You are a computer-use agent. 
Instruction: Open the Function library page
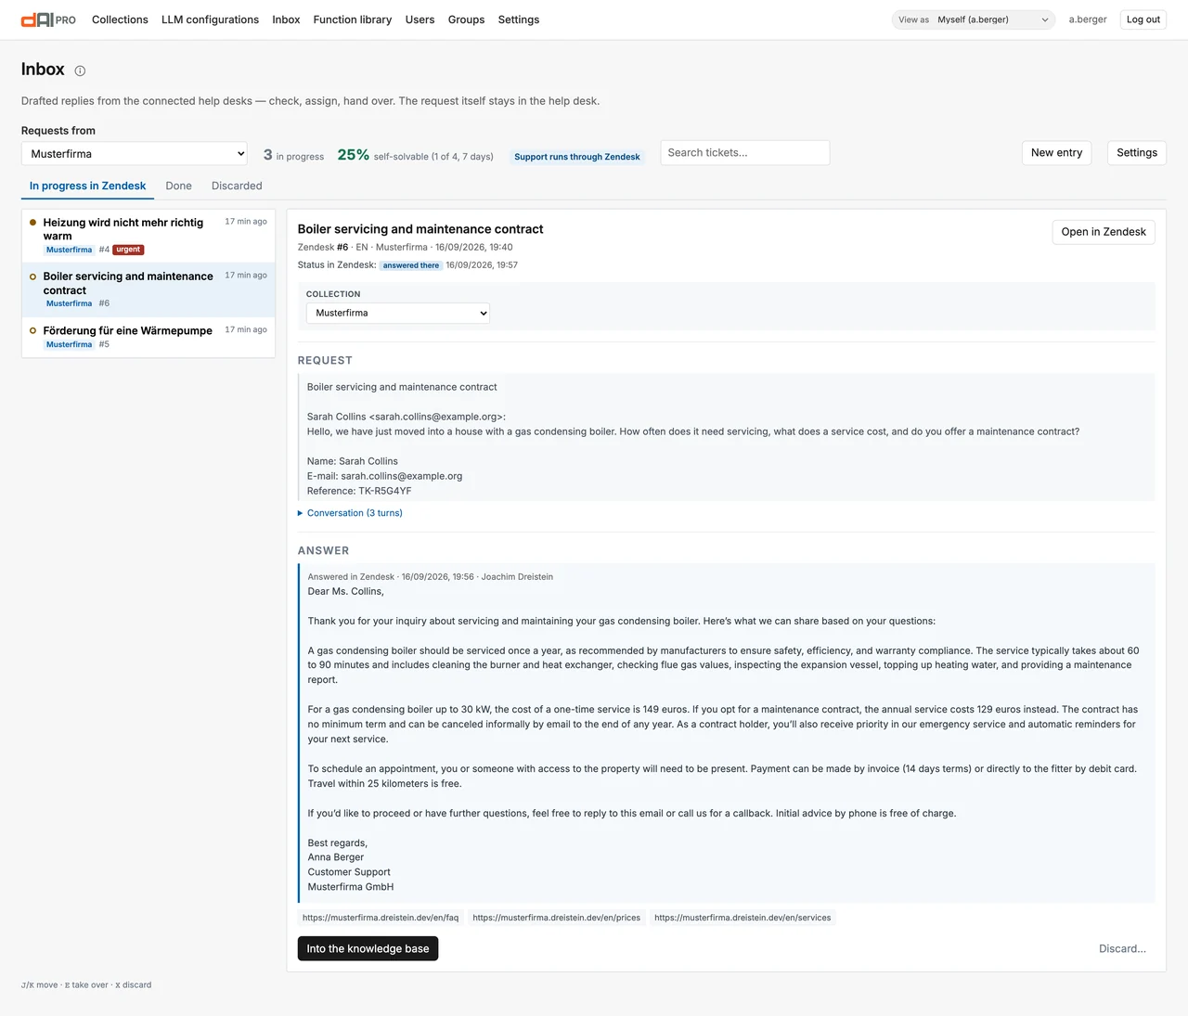click(353, 19)
